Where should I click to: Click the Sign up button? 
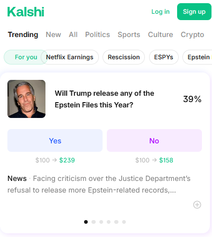point(194,12)
